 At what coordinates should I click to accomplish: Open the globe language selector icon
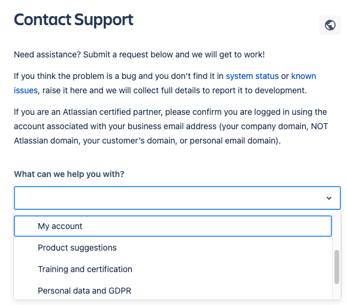coord(330,25)
